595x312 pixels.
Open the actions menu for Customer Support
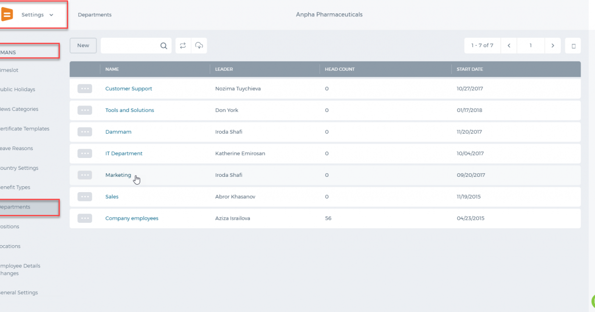point(85,89)
